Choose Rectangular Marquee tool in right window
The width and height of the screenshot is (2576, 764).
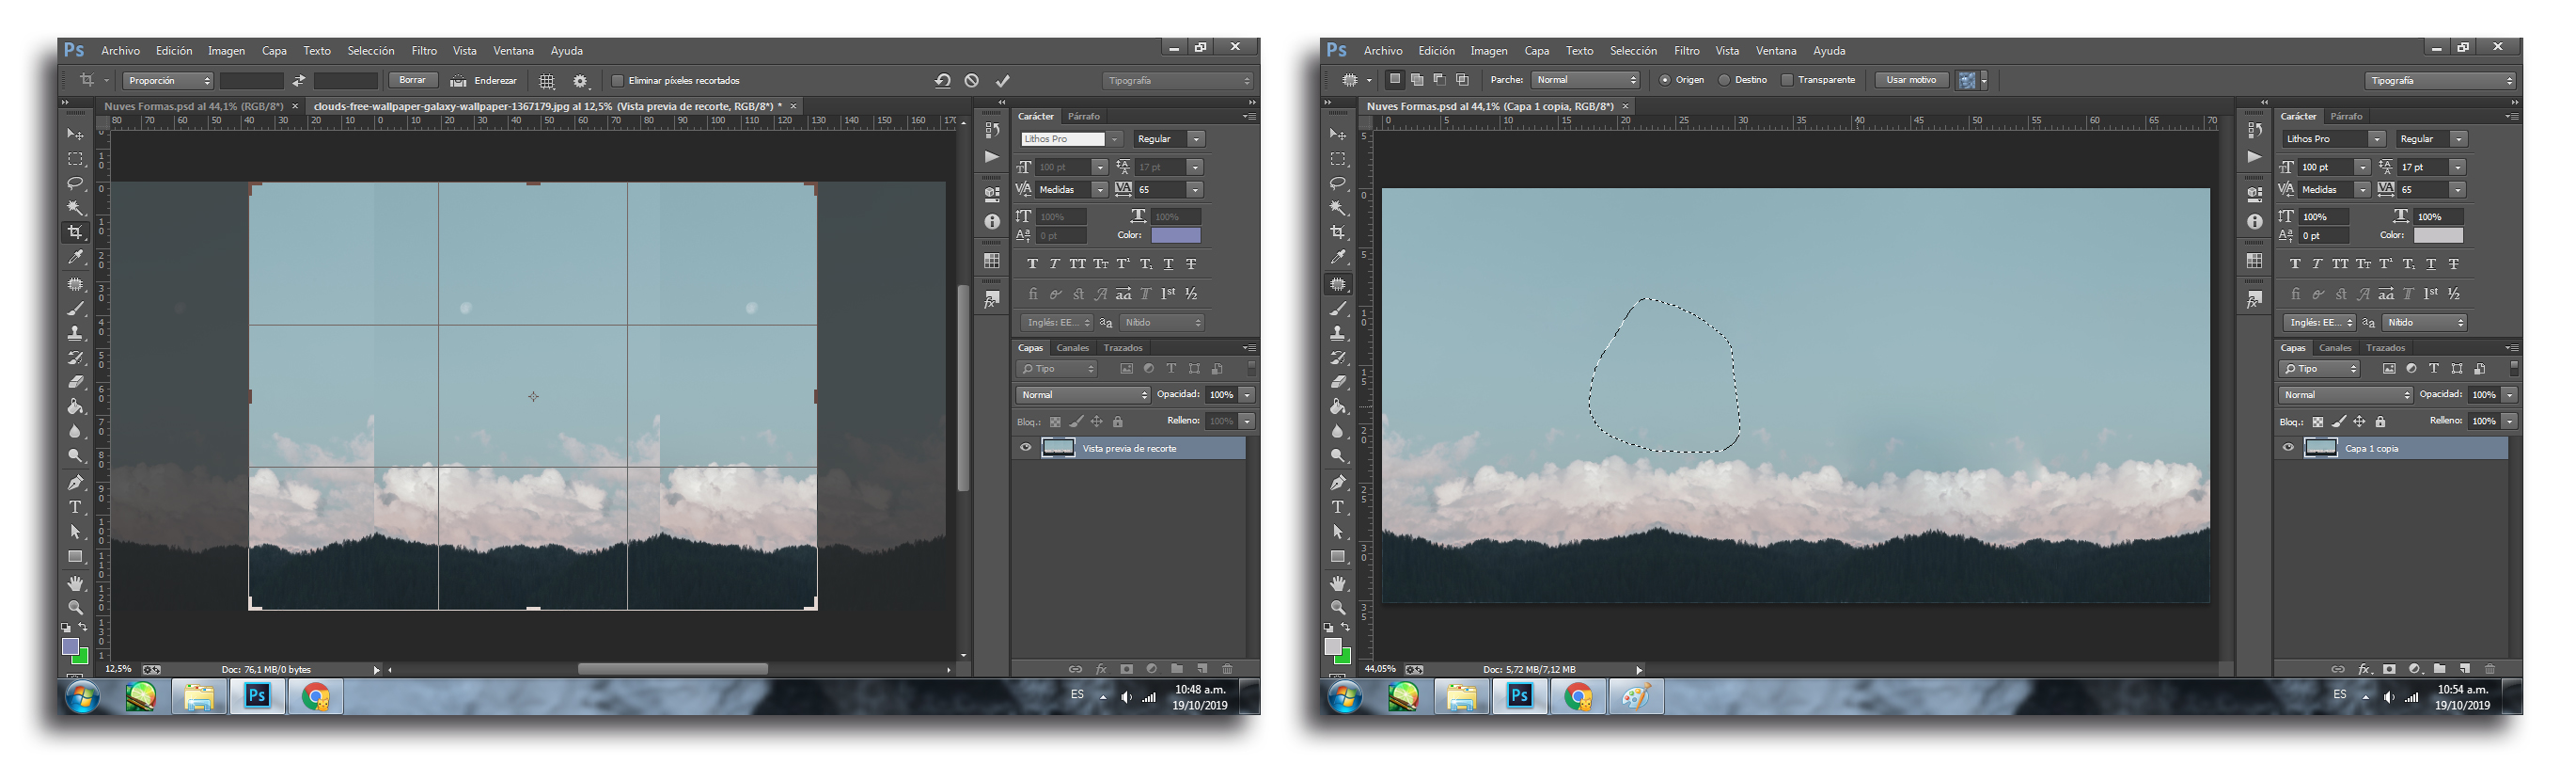[1338, 159]
